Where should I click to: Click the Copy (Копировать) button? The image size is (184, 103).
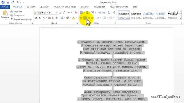17,15
